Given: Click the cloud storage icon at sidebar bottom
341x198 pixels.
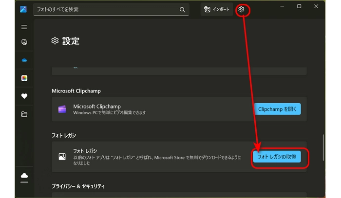Looking at the screenshot, I should pos(24,176).
